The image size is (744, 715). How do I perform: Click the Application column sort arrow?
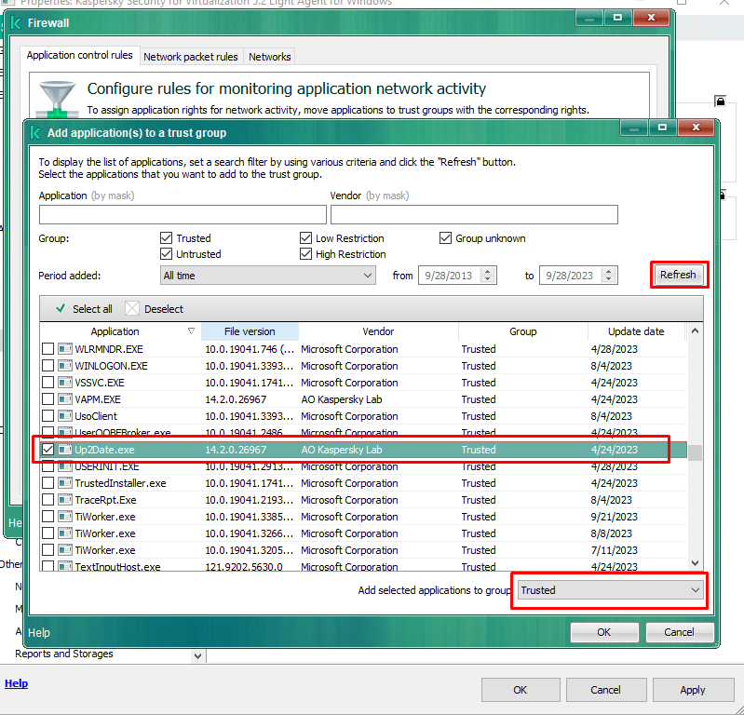[x=191, y=331]
